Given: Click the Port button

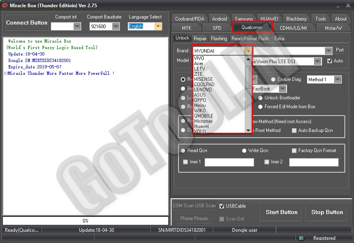Looking at the screenshot, I should click(340, 50).
